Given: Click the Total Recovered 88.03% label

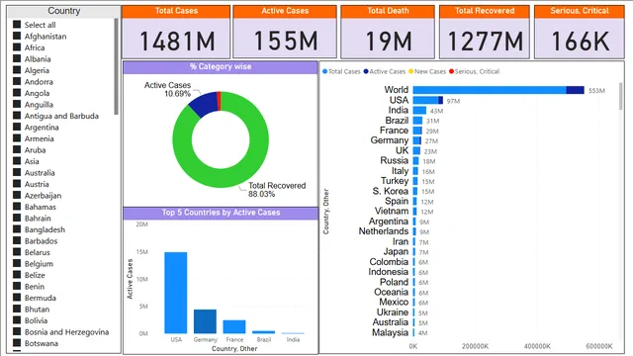Looking at the screenshot, I should click(x=277, y=190).
